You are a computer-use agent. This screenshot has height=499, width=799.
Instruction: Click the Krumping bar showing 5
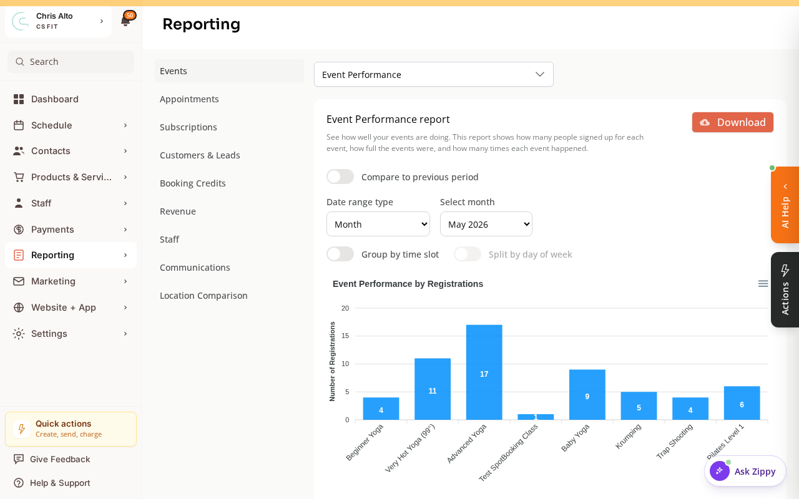click(x=639, y=406)
